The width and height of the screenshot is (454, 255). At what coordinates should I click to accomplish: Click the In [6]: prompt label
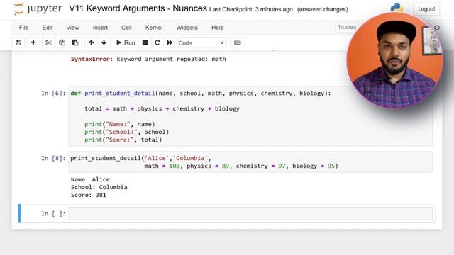[x=53, y=93]
